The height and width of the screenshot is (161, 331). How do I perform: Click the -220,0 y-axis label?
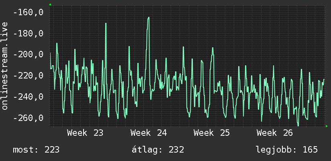tap(28, 75)
